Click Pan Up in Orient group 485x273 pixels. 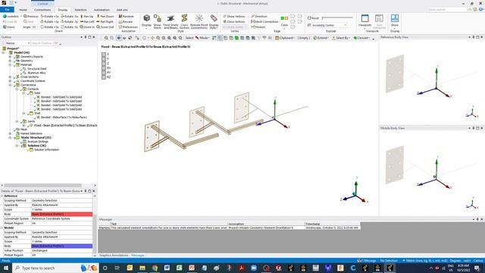(x=86, y=16)
